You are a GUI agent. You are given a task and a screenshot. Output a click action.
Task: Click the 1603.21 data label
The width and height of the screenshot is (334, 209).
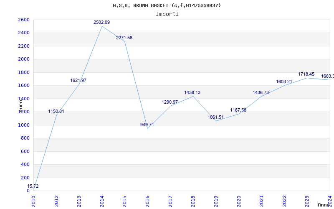point(284,82)
